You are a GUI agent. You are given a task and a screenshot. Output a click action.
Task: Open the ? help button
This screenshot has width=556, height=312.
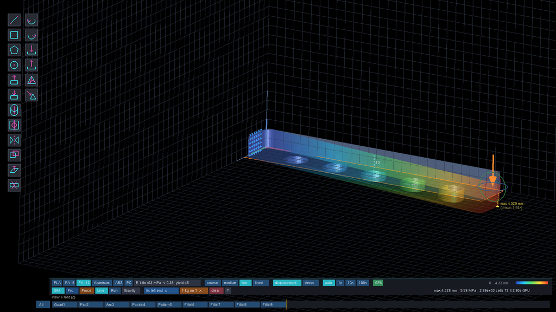click(228, 290)
